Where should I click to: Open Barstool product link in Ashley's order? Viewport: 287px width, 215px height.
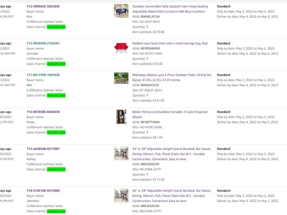172,154
